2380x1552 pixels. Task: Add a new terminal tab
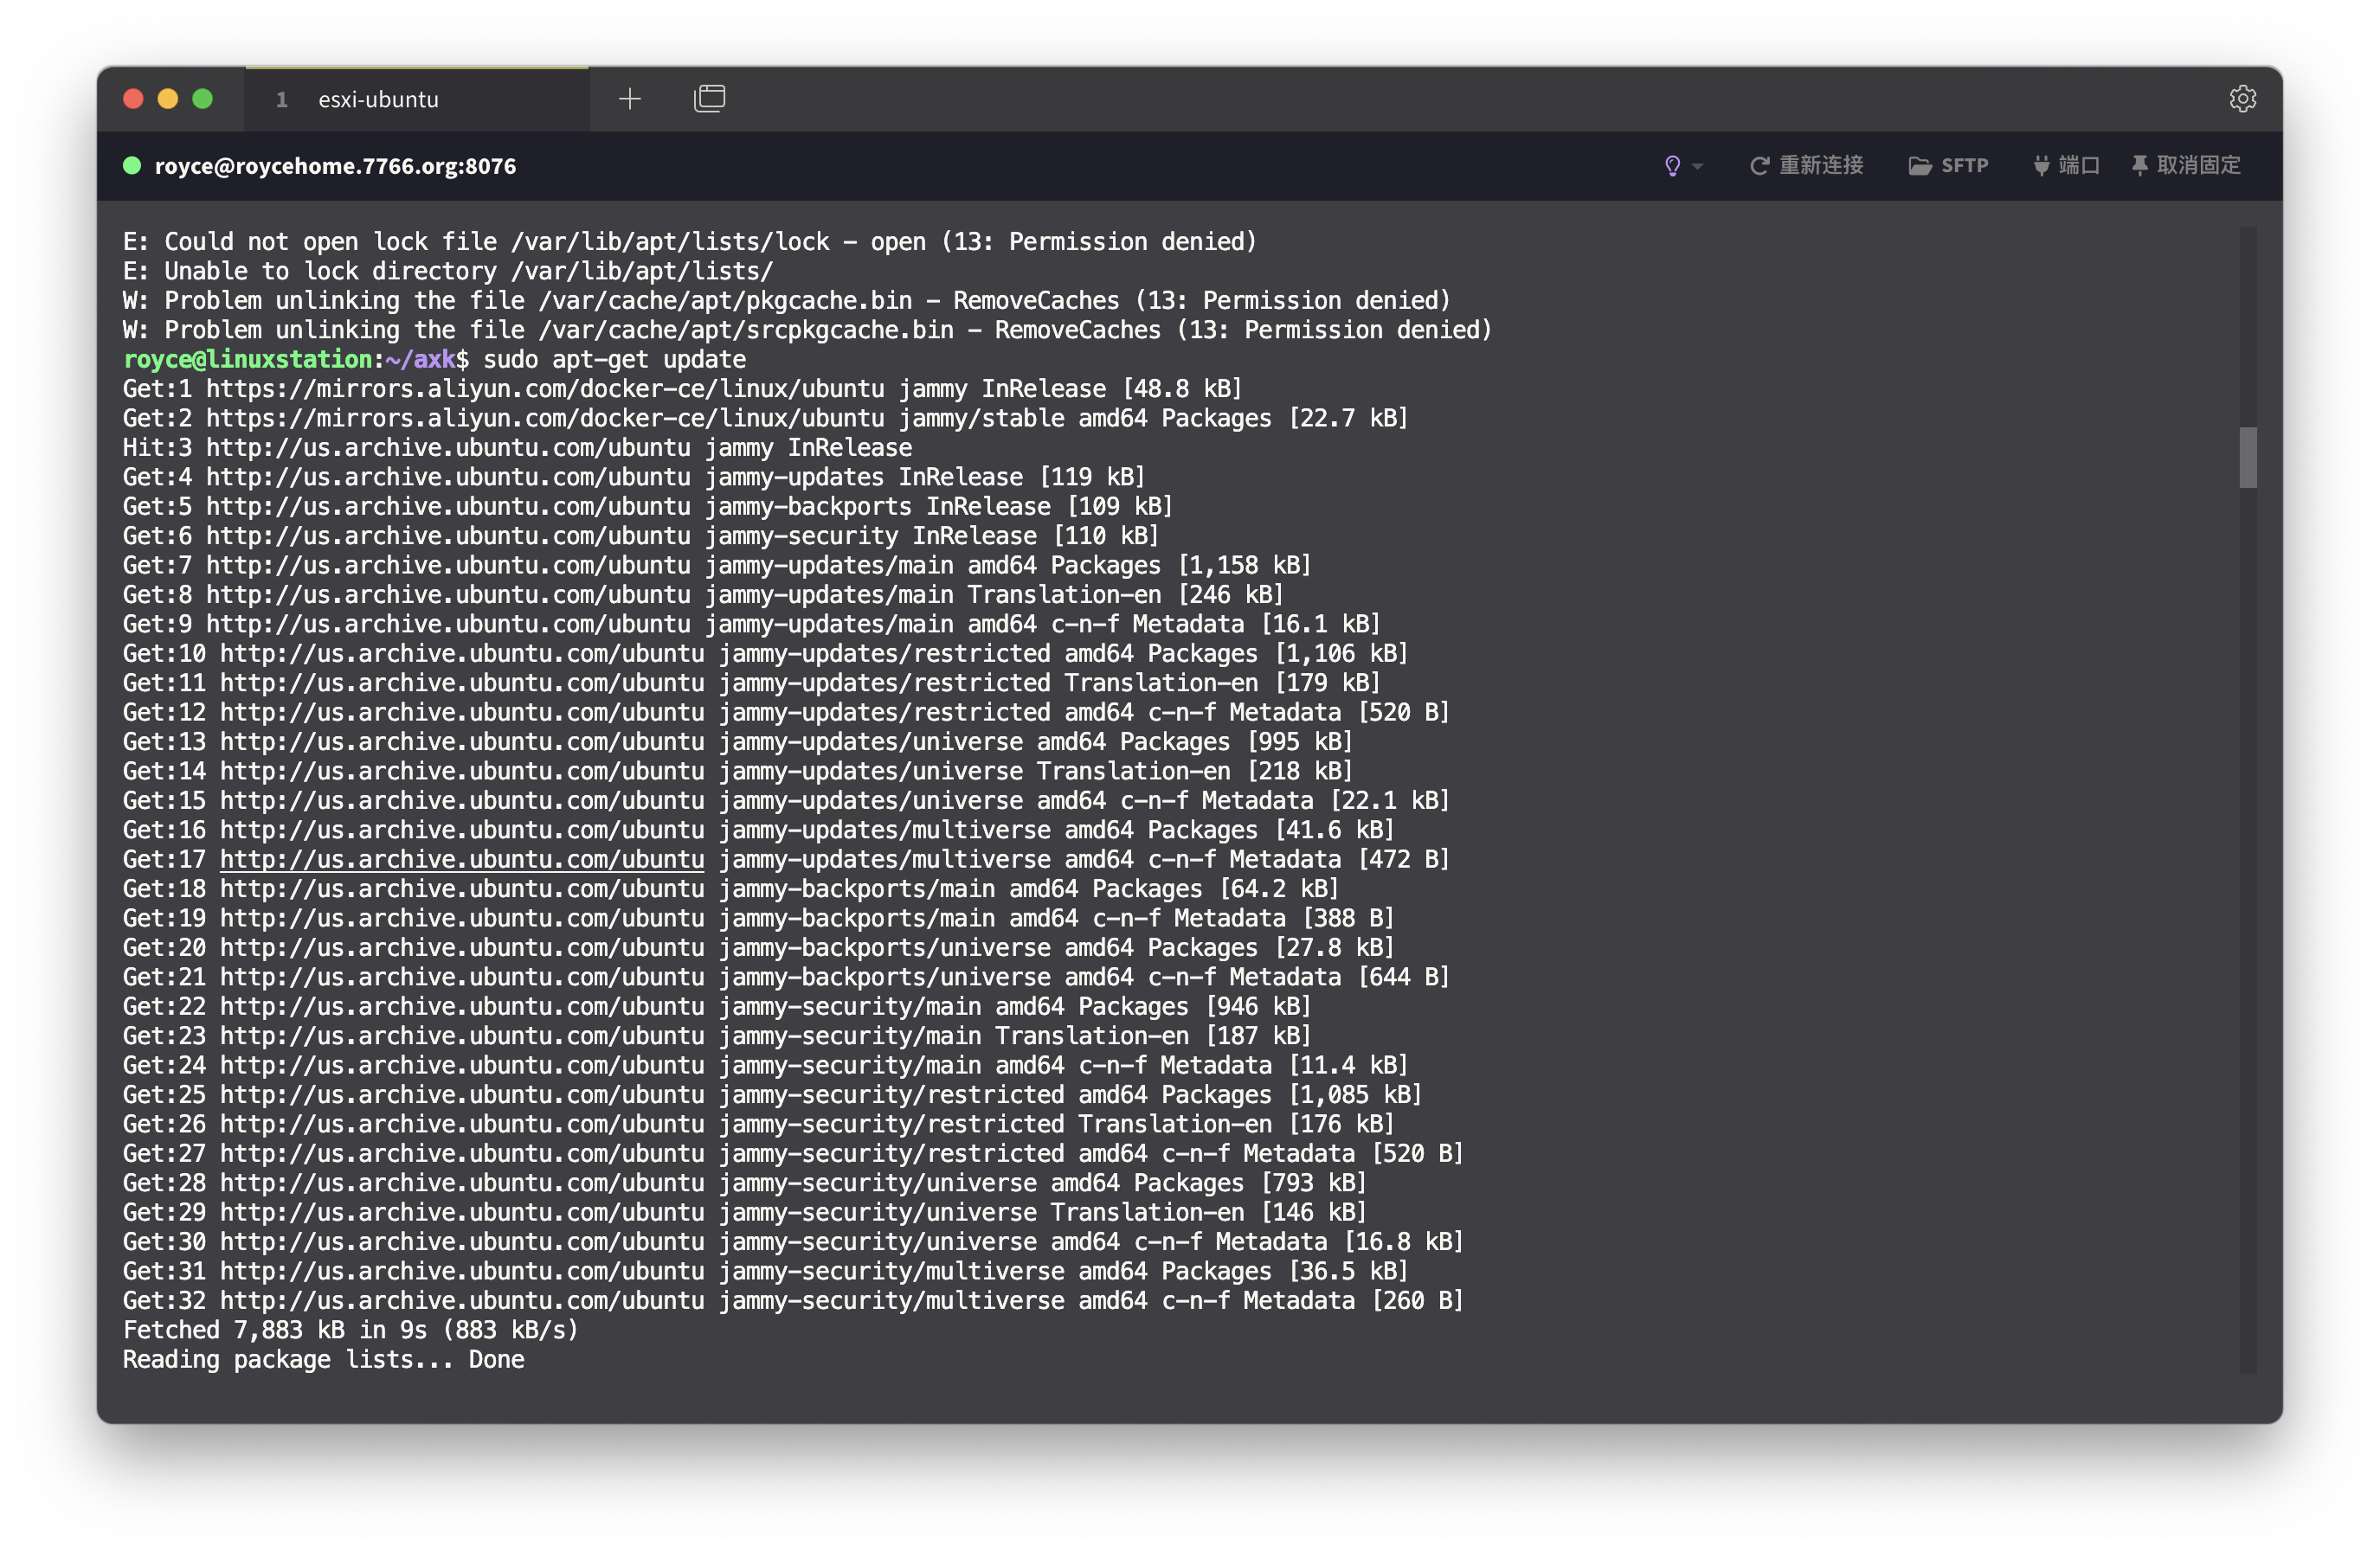tap(630, 99)
